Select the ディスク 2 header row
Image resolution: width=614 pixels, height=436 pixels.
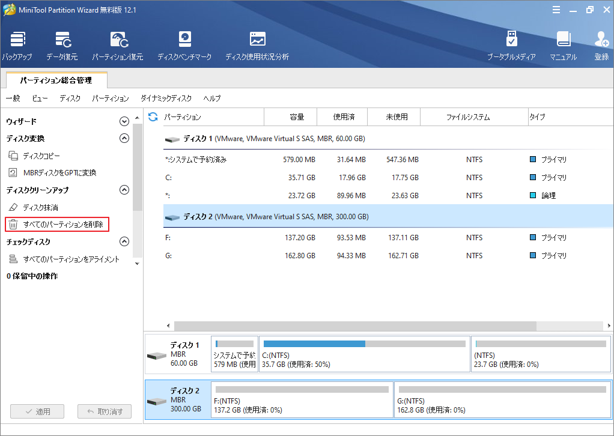pyautogui.click(x=388, y=216)
